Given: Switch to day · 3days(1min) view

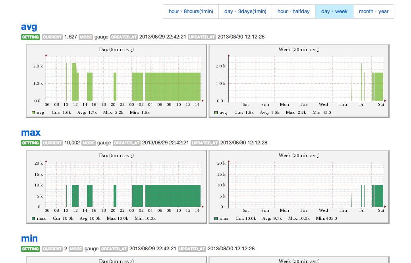Looking at the screenshot, I should coord(245,12).
